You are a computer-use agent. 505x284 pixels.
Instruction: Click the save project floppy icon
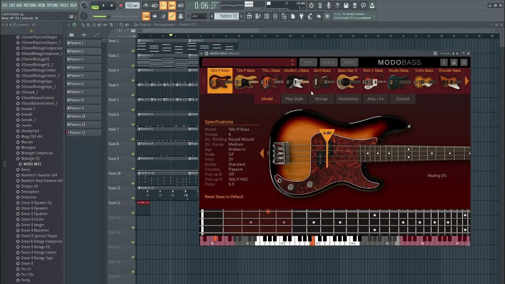(x=346, y=6)
